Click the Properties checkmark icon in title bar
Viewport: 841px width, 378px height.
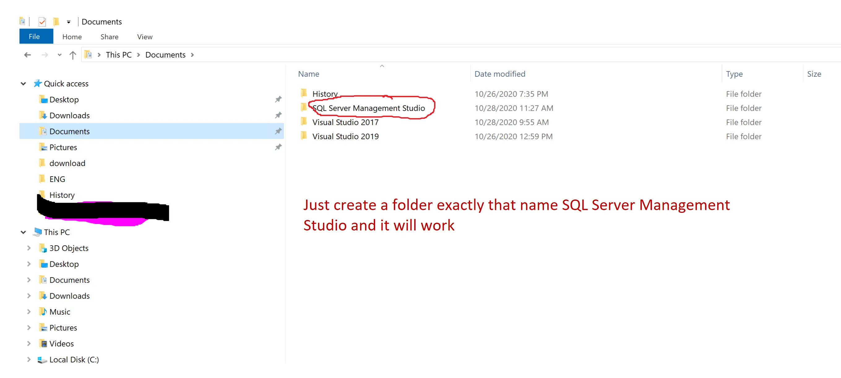(x=42, y=22)
